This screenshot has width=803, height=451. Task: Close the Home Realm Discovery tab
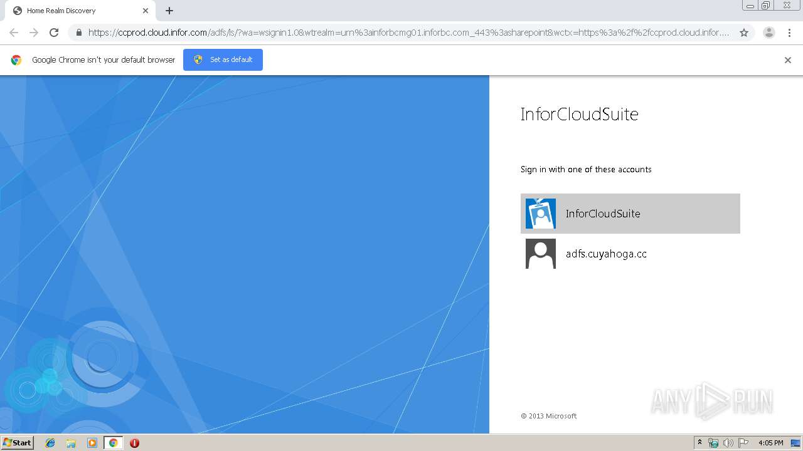point(146,11)
